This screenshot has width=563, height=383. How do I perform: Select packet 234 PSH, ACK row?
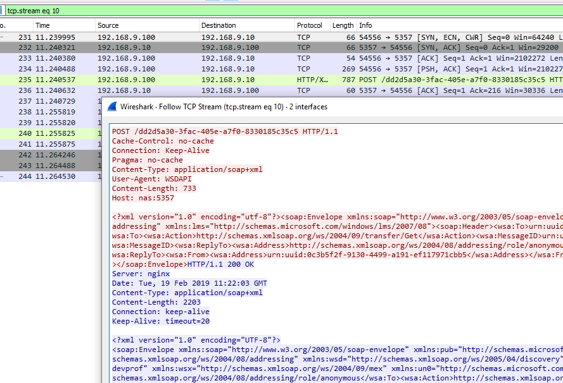point(281,69)
